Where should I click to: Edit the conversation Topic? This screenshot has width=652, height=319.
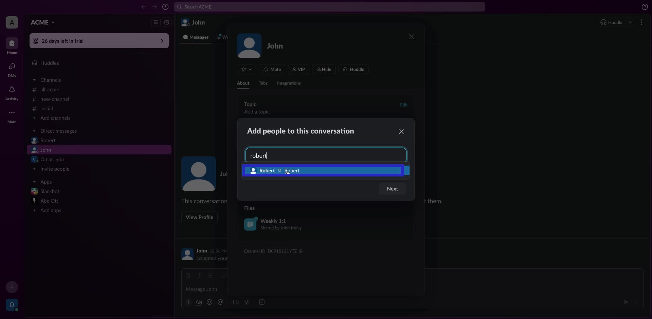click(404, 105)
